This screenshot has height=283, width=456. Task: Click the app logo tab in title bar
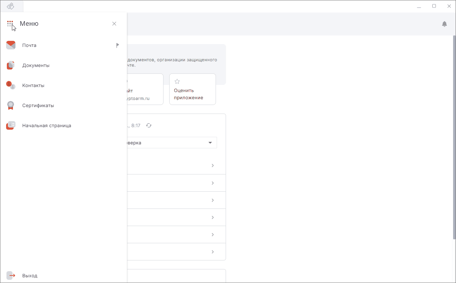(x=11, y=6)
